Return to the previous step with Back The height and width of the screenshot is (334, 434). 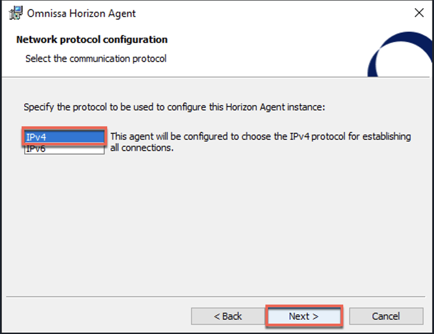click(x=228, y=316)
